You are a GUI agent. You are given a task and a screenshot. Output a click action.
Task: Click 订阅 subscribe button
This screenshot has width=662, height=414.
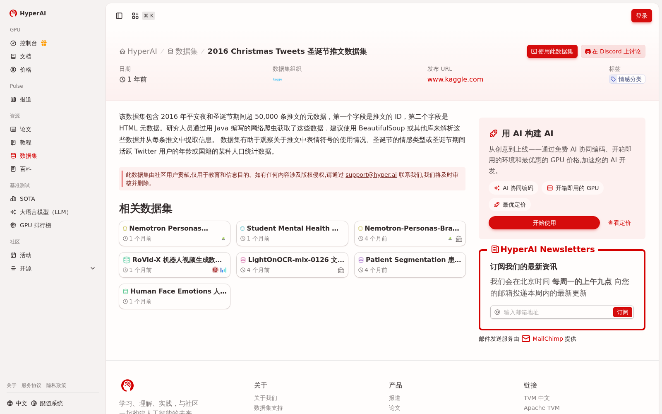(623, 312)
